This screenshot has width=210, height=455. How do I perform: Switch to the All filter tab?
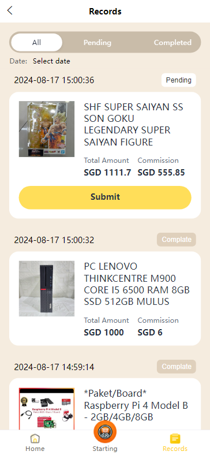[x=36, y=42]
